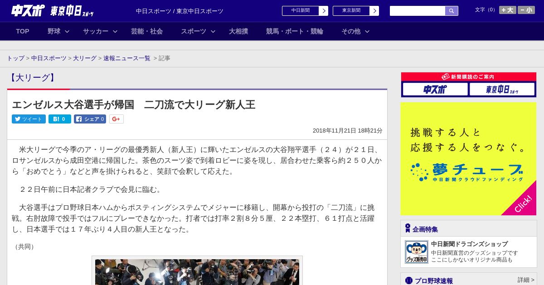Click the arrow next to 東京新聞
The height and width of the screenshot is (285, 544).
pos(374,11)
